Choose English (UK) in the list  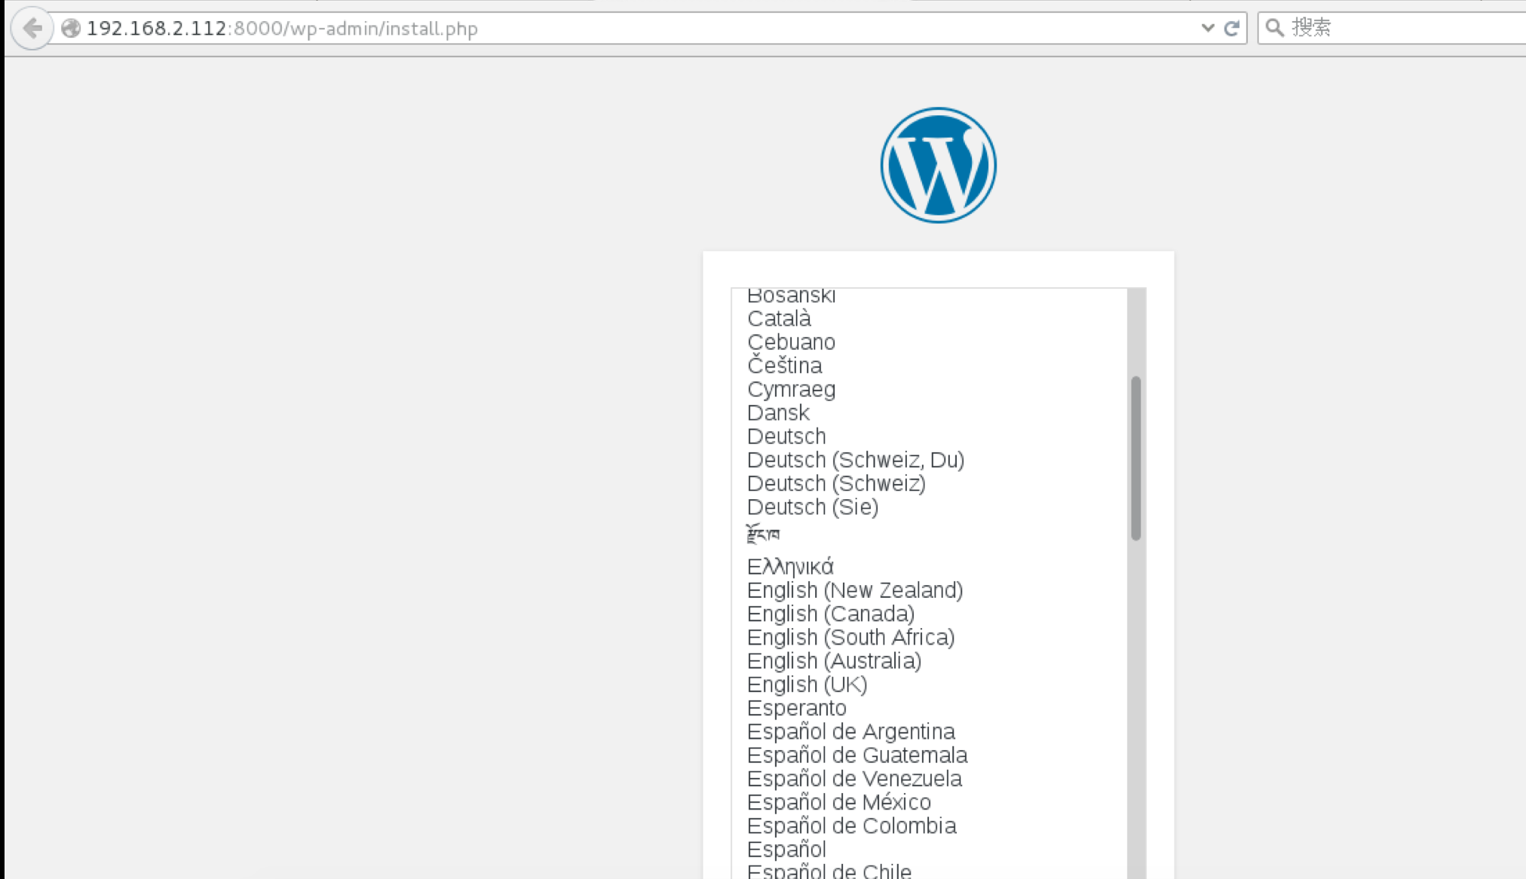pyautogui.click(x=807, y=685)
